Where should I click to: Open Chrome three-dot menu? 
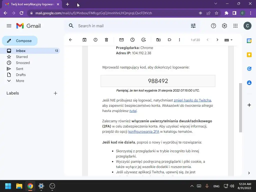tap(250, 13)
